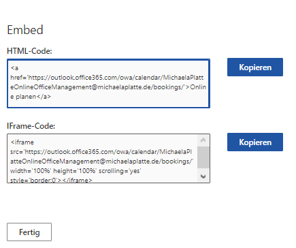The image size is (296, 248).
Task: Copy the IFrame-Code with its Kopieren button
Action: click(x=255, y=142)
